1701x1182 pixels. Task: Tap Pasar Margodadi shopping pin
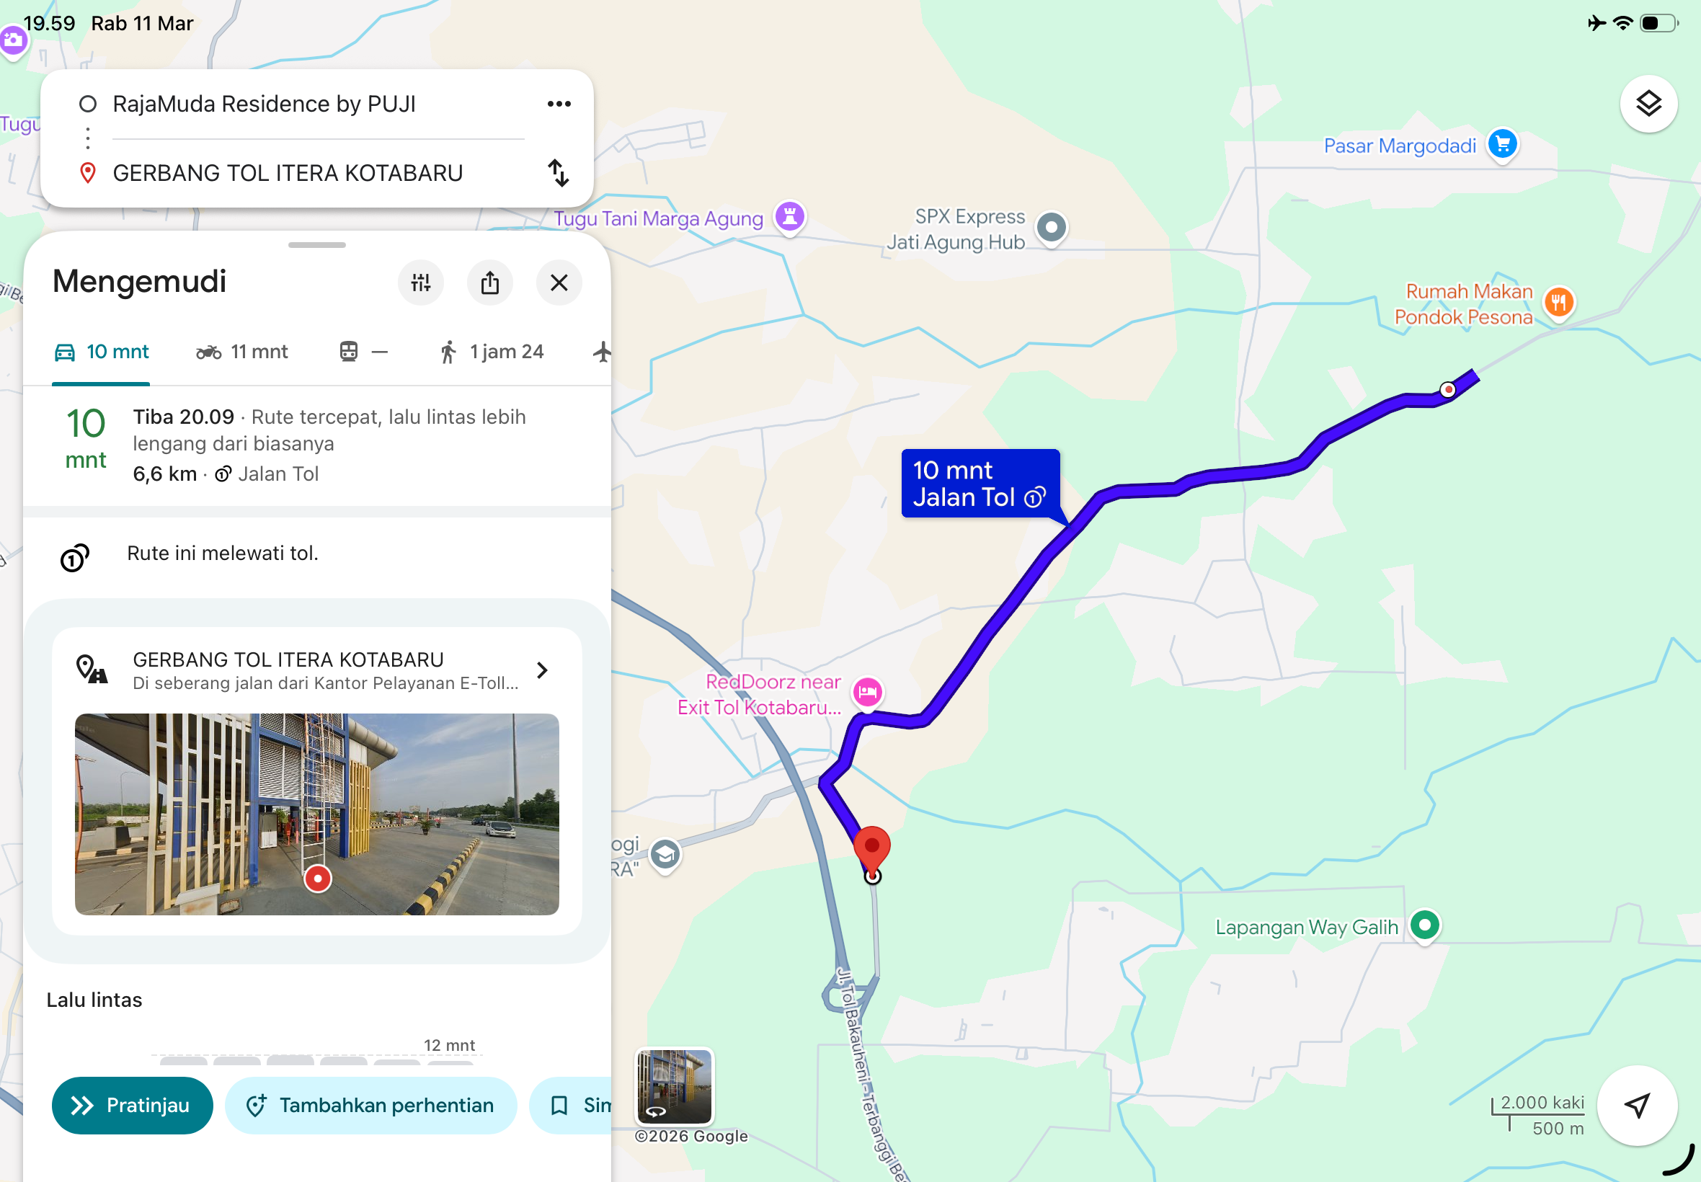click(x=1503, y=144)
